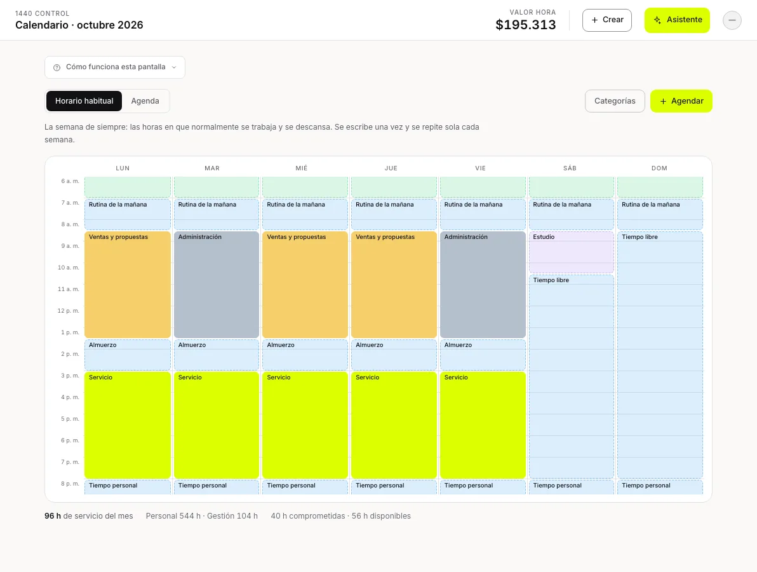The height and width of the screenshot is (572, 757).
Task: Open the Categorías button
Action: click(615, 101)
